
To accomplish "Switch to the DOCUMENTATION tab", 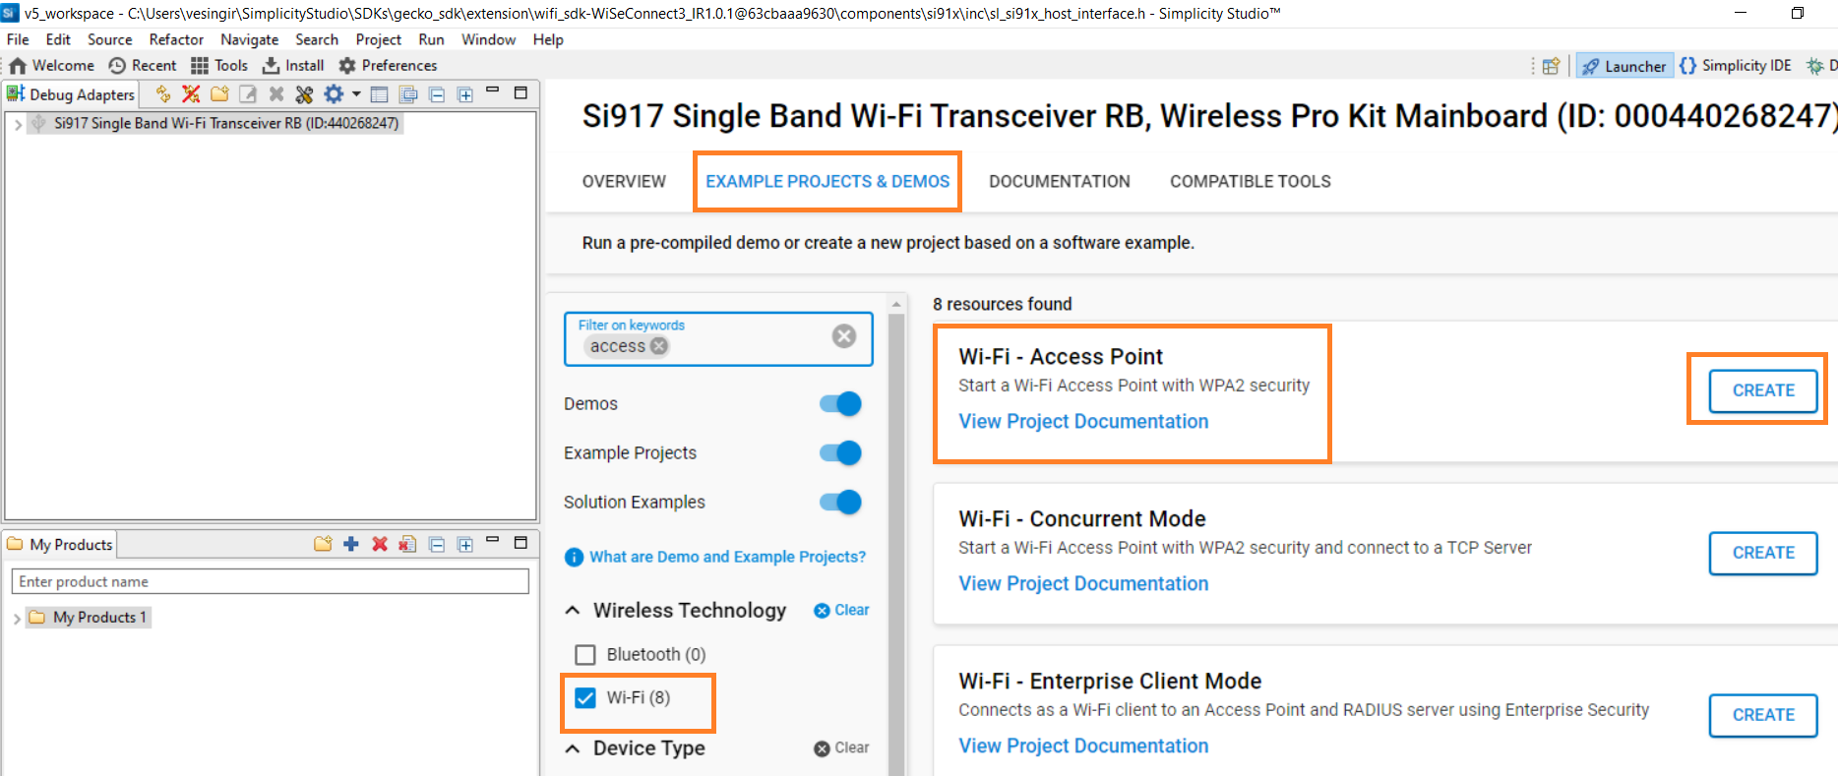I will (x=1059, y=182).
